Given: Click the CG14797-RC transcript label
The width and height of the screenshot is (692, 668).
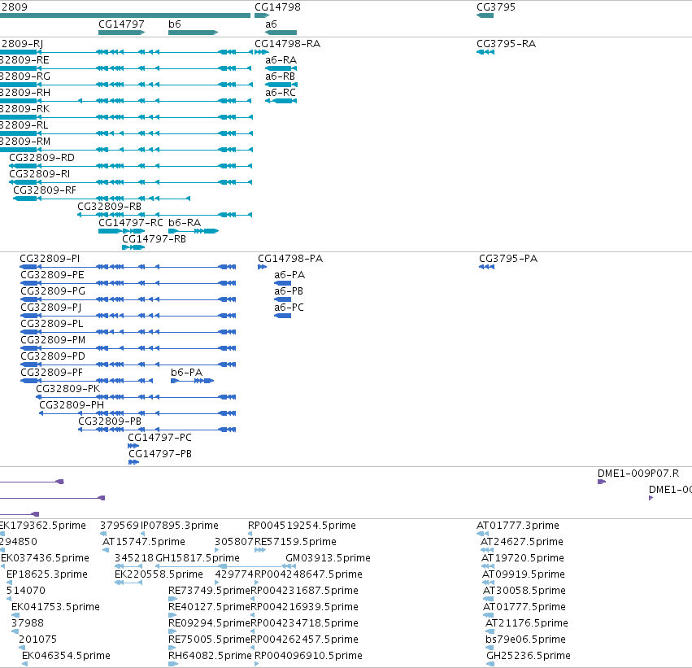Looking at the screenshot, I should tap(131, 223).
